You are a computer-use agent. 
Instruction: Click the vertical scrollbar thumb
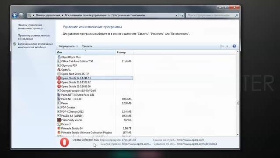[237, 103]
